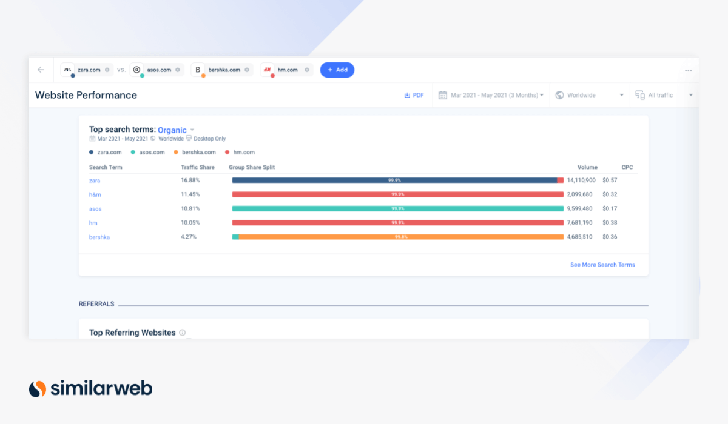Image resolution: width=728 pixels, height=424 pixels.
Task: Click the Website Performance page title
Action: 86,95
